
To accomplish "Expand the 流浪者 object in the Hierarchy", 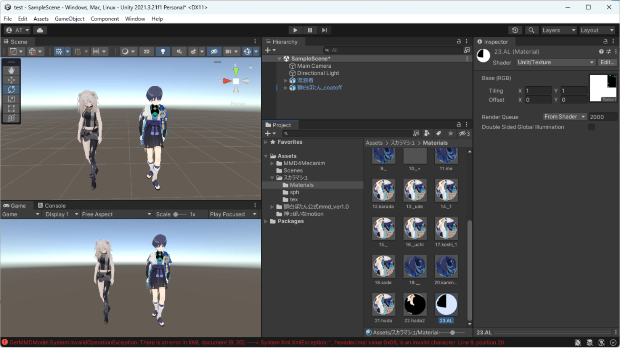I will coord(285,80).
